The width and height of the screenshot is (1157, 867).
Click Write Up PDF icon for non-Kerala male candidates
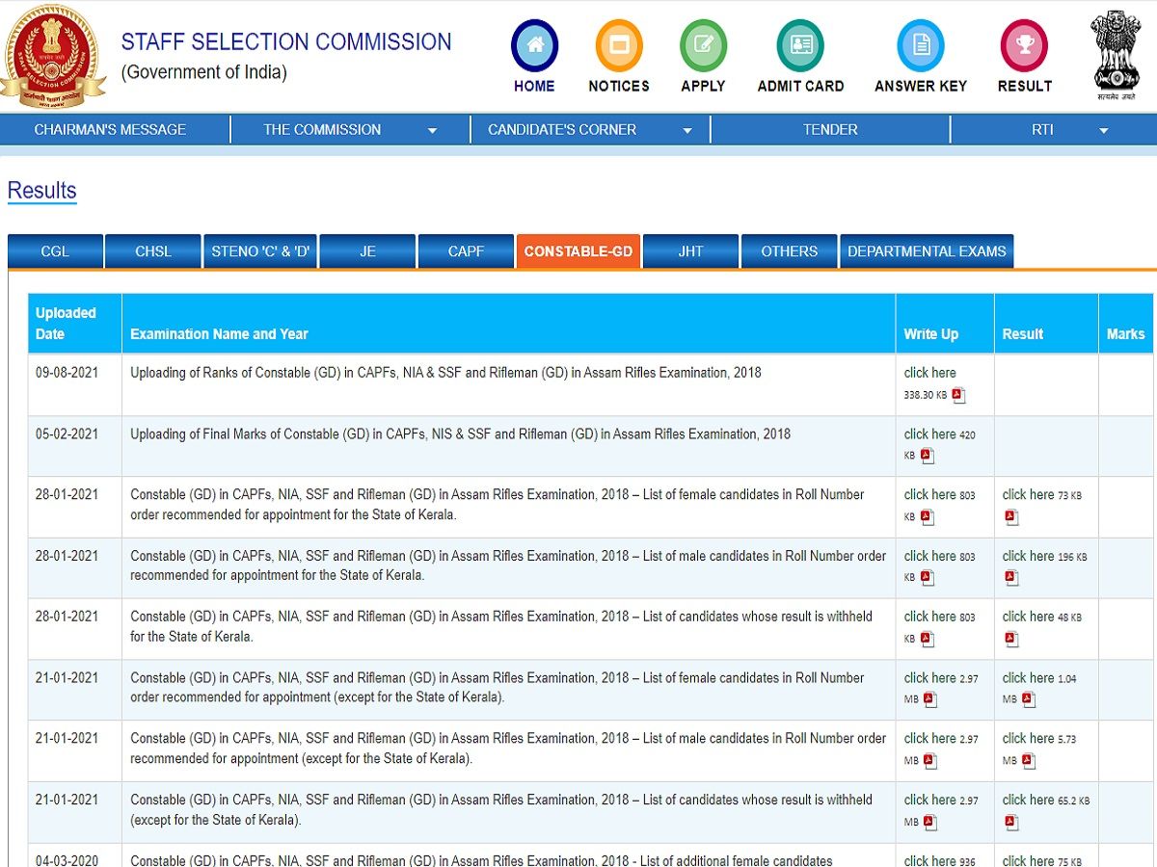coord(930,761)
